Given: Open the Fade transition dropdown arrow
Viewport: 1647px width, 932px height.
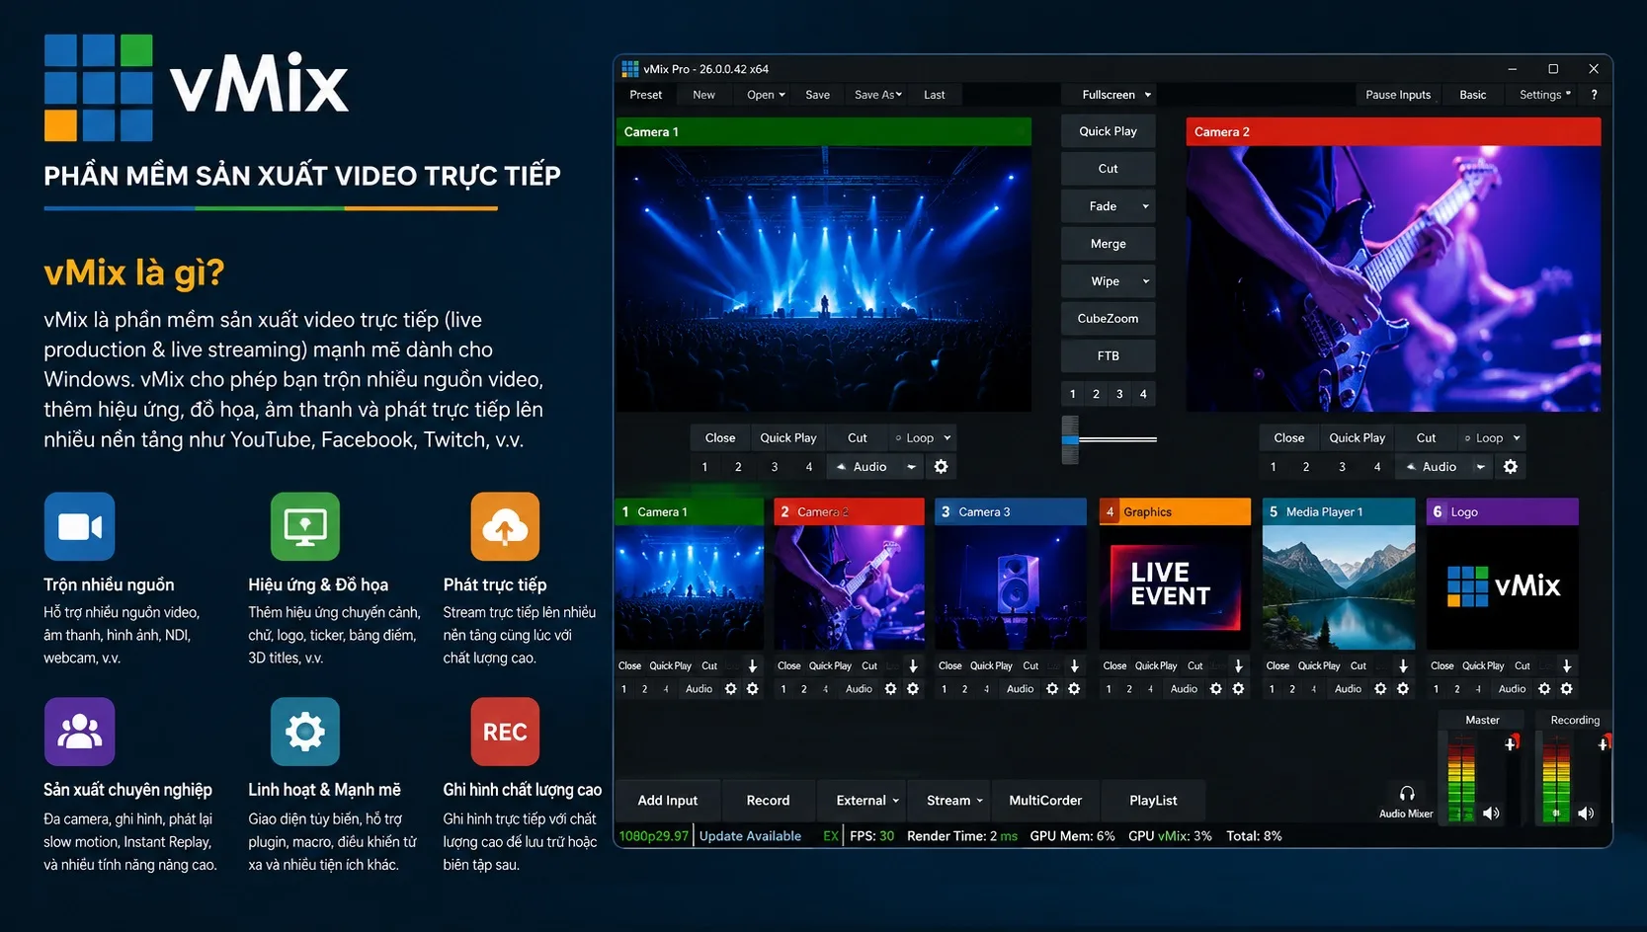Looking at the screenshot, I should [1146, 206].
